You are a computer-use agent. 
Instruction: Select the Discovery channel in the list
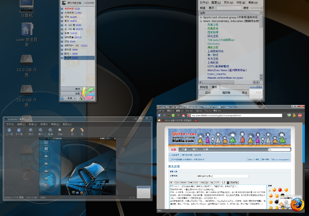coord(213,44)
